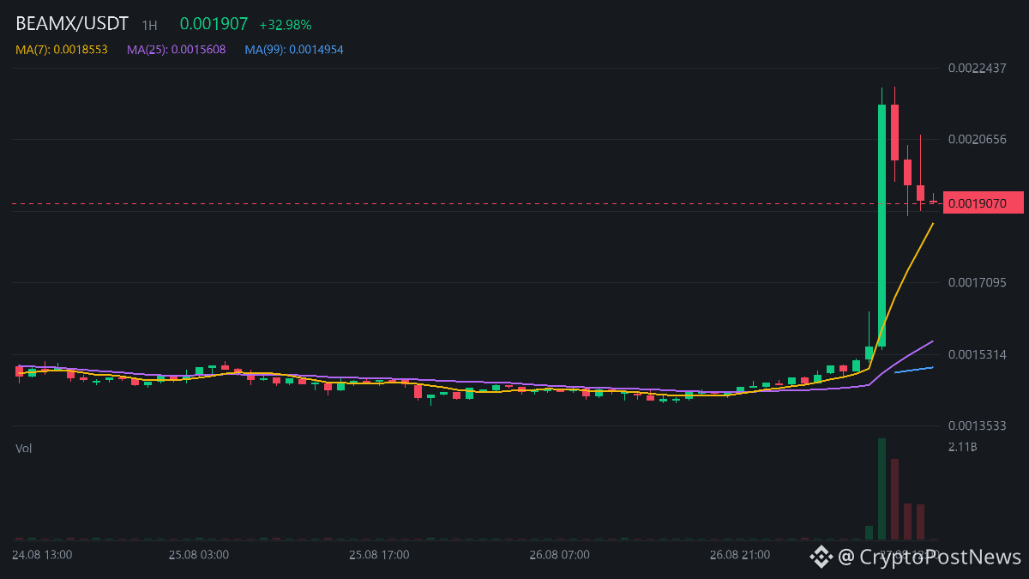Click the BEAMX/USDT pair title
This screenshot has height=579, width=1029.
pyautogui.click(x=72, y=24)
